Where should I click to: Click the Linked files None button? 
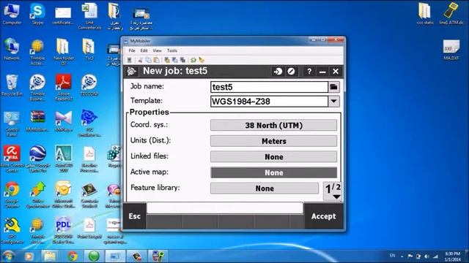click(273, 157)
